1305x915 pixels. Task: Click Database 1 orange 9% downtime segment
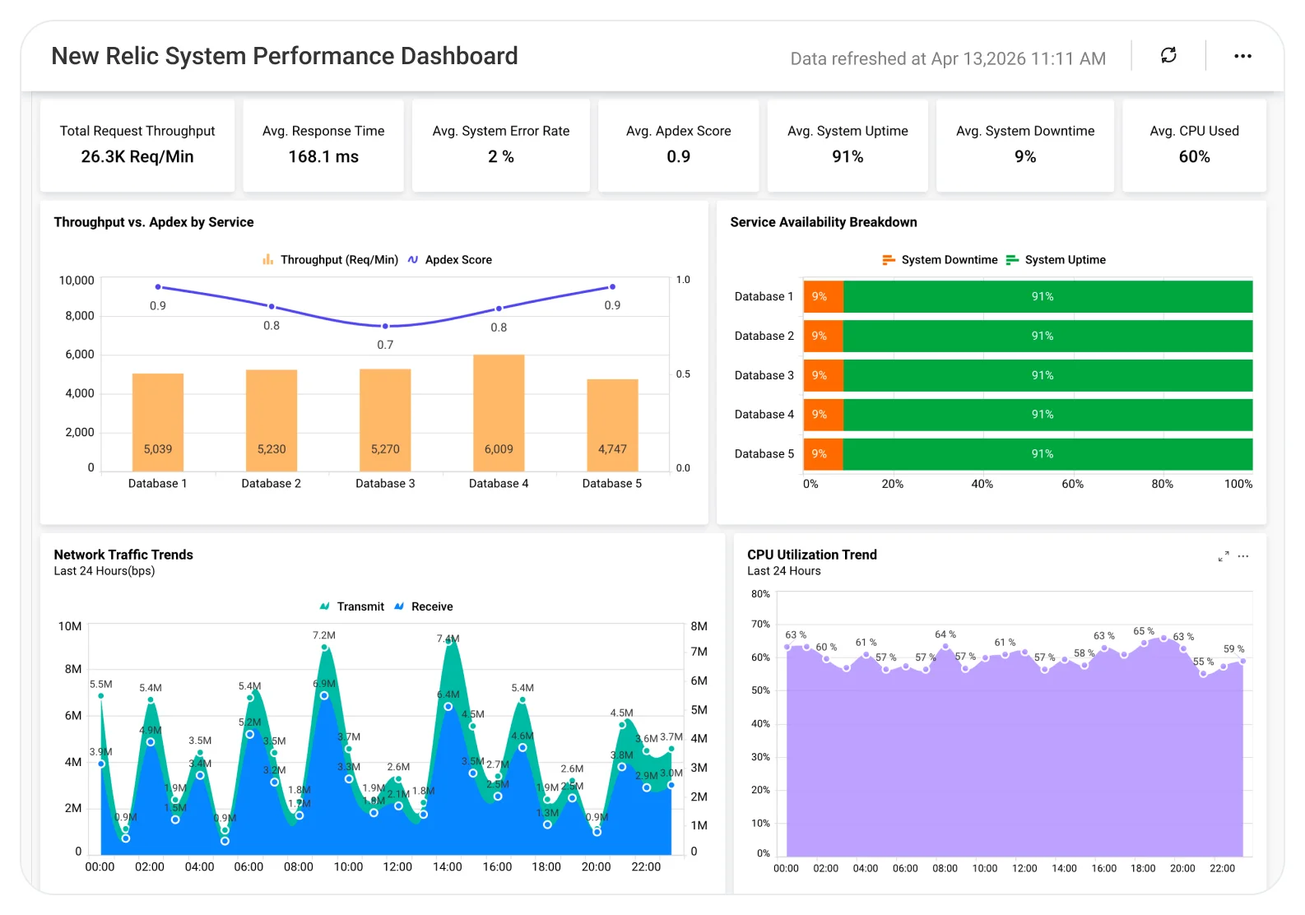point(824,297)
